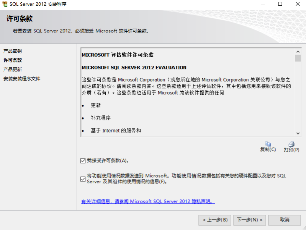Open the Microsoft SQL Server 2012 privacy statement link
Screen dimensions: 306x230
pyautogui.click(x=148, y=201)
